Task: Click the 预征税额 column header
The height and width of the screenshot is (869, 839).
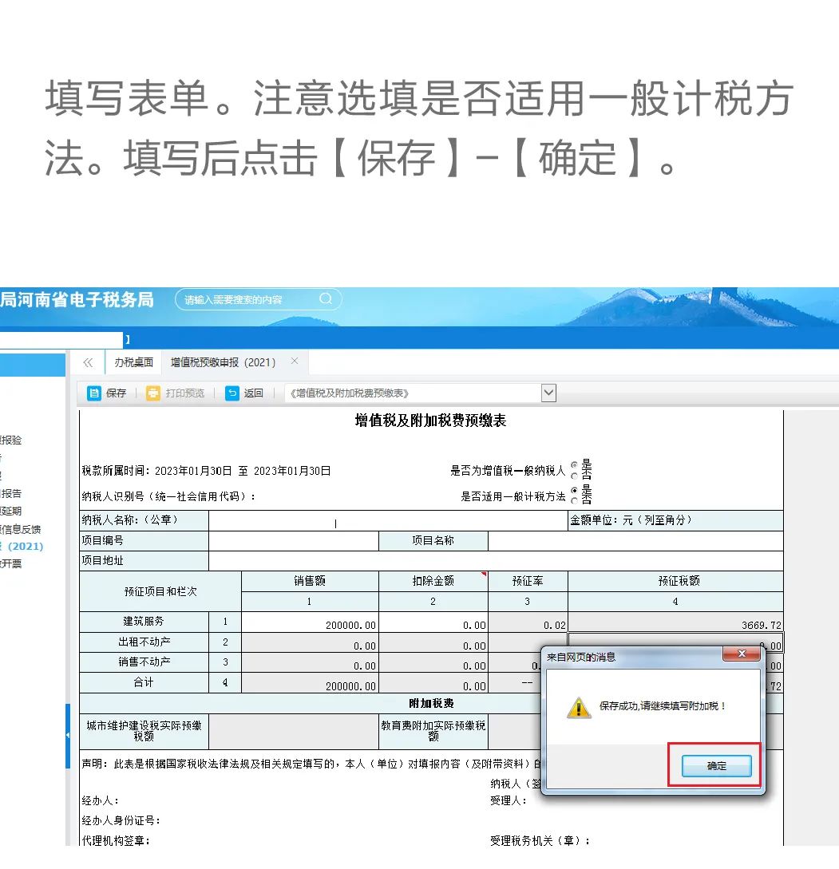Action: (675, 581)
